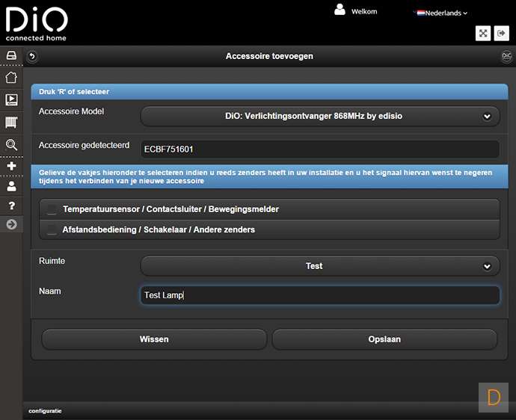Check Temperatuursensor / Contactsluiter / Bewegingsmelder box
The width and height of the screenshot is (516, 420).
pyautogui.click(x=52, y=209)
